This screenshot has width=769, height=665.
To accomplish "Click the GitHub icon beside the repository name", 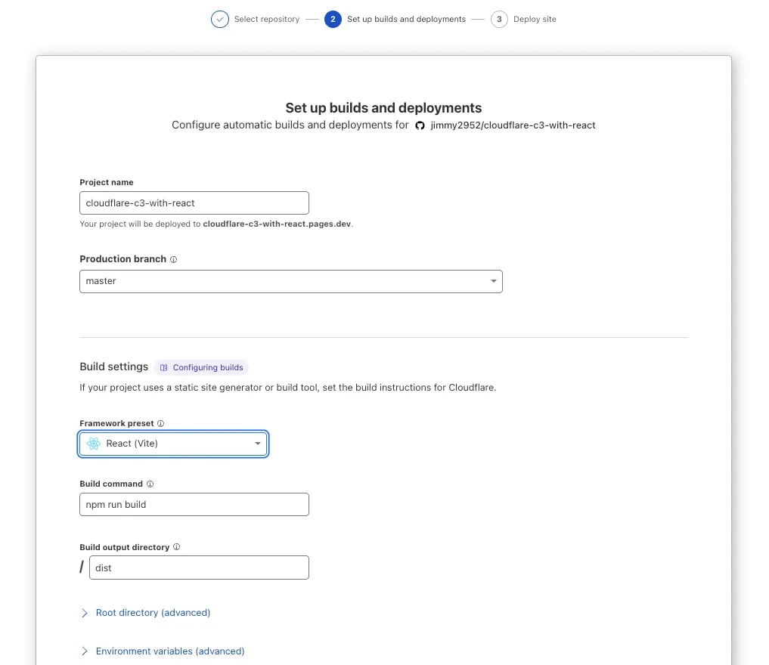I will (420, 125).
